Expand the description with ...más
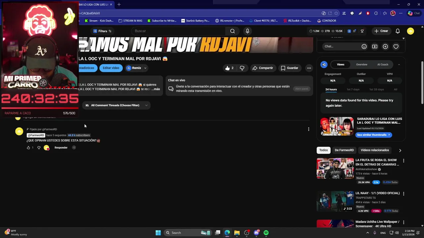Viewport: 424px width, 238px height. click(156, 89)
